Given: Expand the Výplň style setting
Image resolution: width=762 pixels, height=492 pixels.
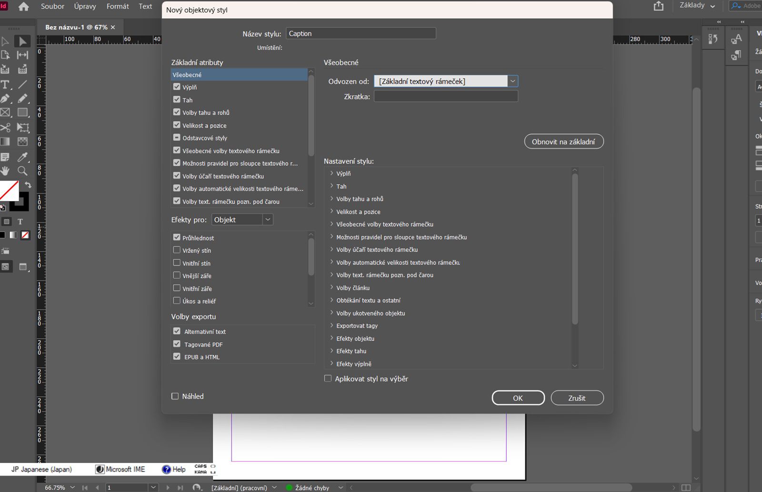Looking at the screenshot, I should coord(331,173).
